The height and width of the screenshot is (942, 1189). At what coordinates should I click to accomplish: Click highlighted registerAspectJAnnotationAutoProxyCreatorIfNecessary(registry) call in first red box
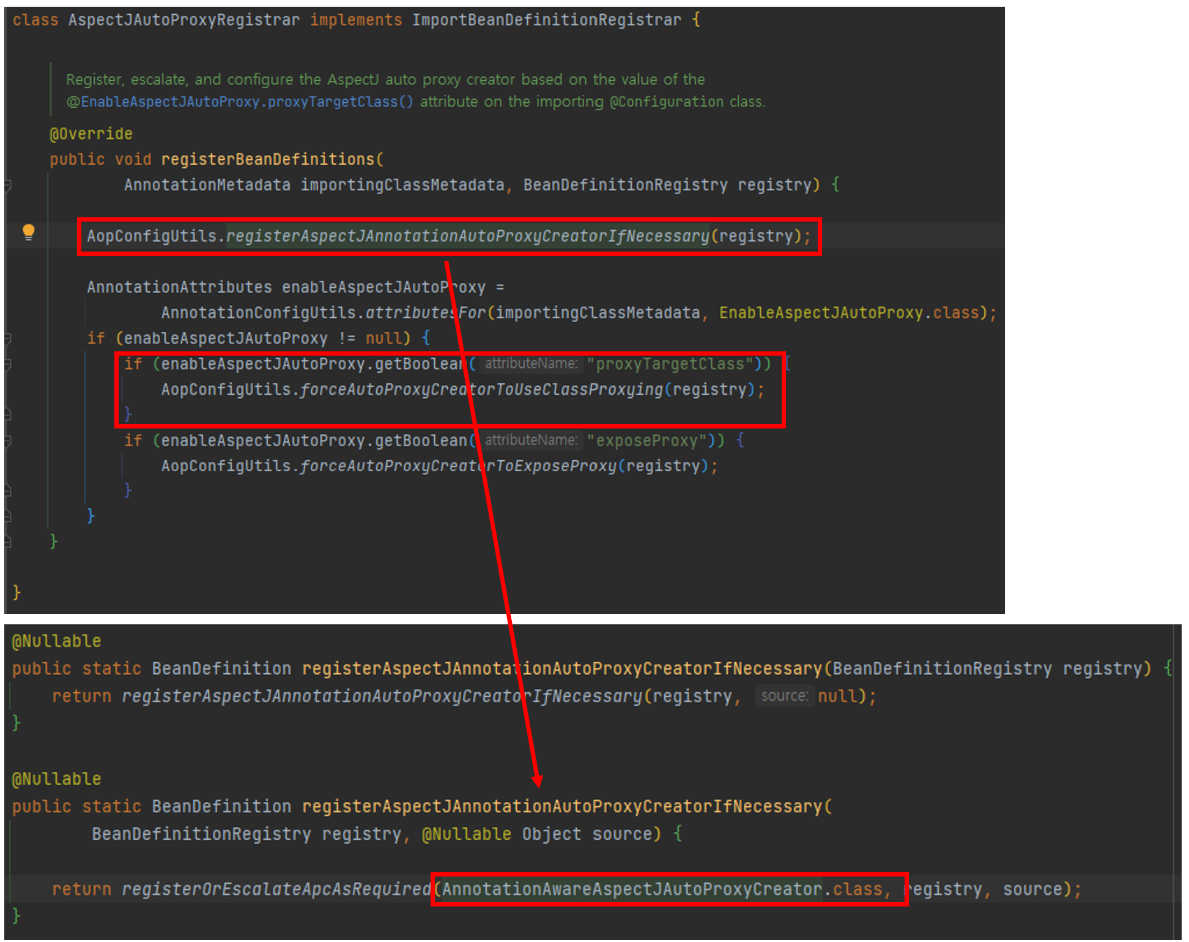pyautogui.click(x=467, y=236)
